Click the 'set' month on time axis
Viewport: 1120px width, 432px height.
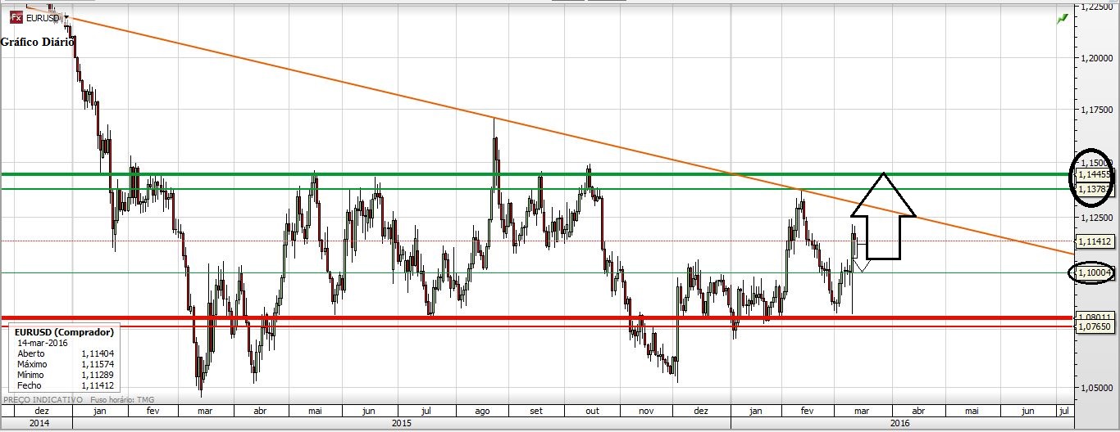[x=537, y=412]
